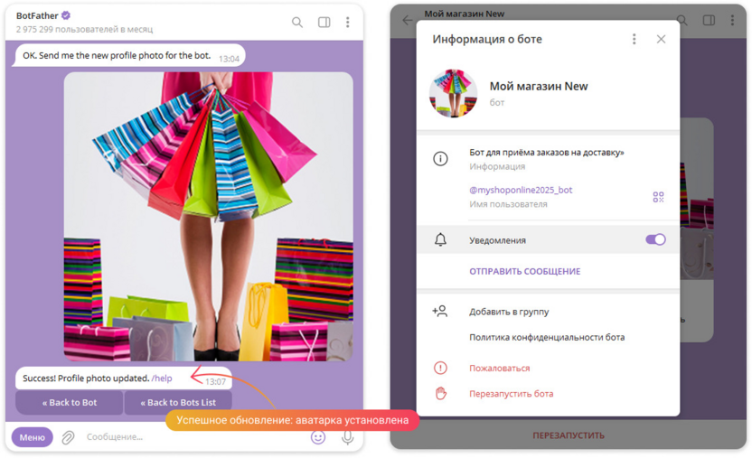Click ОТПРАВИТЬ СООБЩЕНИЕ link
Screen dimensions: 752x458
(524, 271)
